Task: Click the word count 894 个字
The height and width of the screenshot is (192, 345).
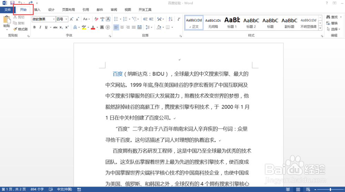Action: tap(37, 189)
